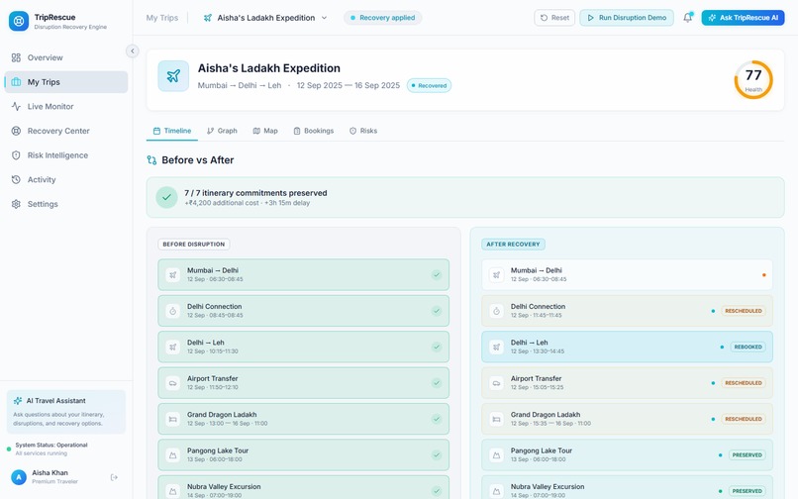Click the check mark on before Pangong Lake Tour

[x=437, y=455]
